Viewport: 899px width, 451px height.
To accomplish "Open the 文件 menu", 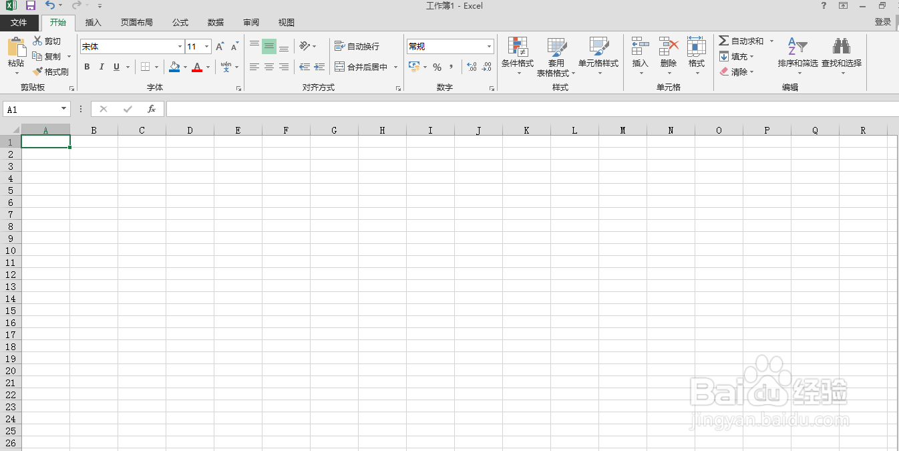I will (x=19, y=22).
